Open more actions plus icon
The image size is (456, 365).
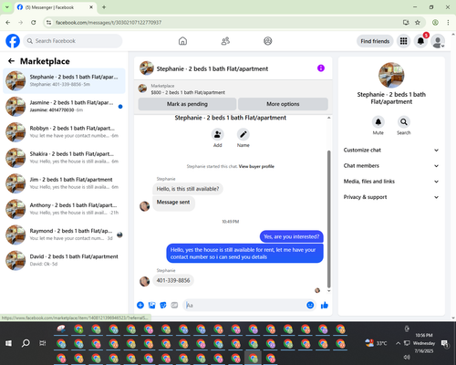[140, 305]
